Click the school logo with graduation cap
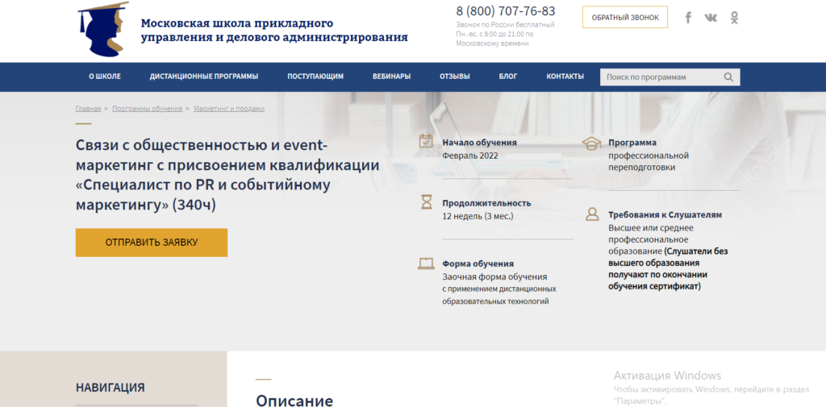Viewport: 826px width, 407px height. [x=102, y=29]
